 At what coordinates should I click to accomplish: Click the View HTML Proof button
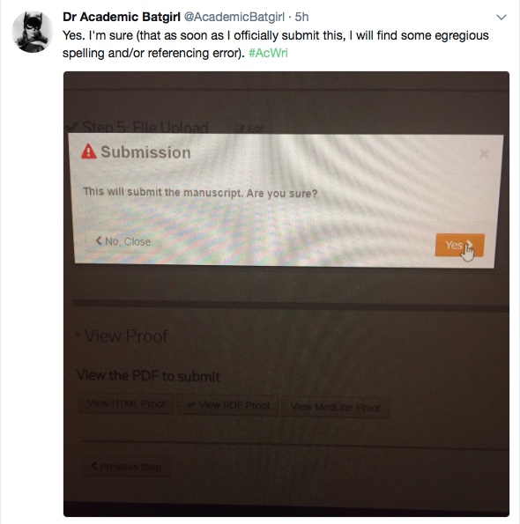click(126, 403)
